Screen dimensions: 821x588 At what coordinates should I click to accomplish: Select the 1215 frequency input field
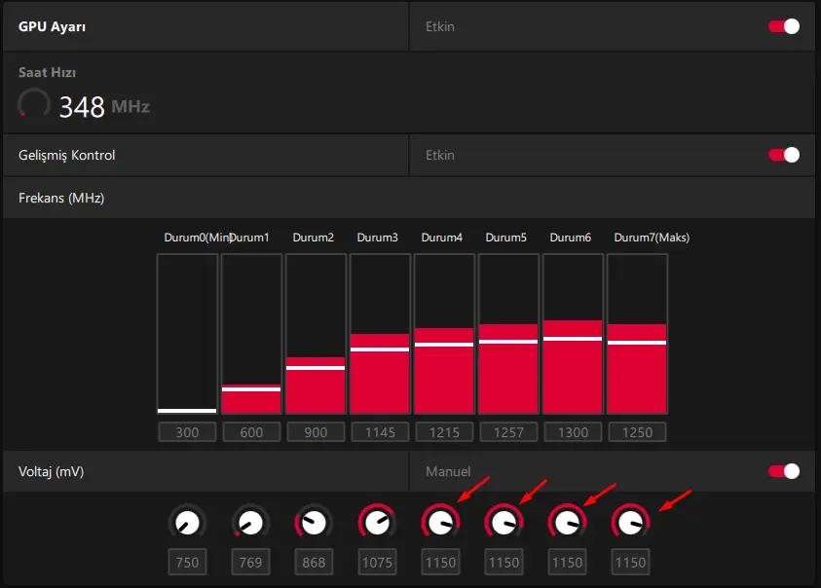444,432
